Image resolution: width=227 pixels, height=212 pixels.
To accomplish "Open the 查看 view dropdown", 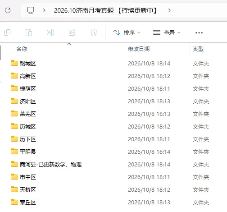I will [x=167, y=32].
